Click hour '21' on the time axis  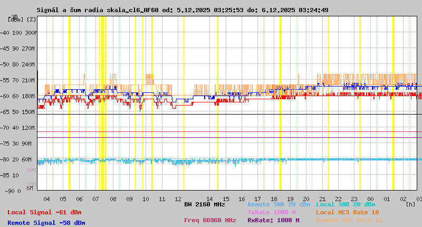322,199
